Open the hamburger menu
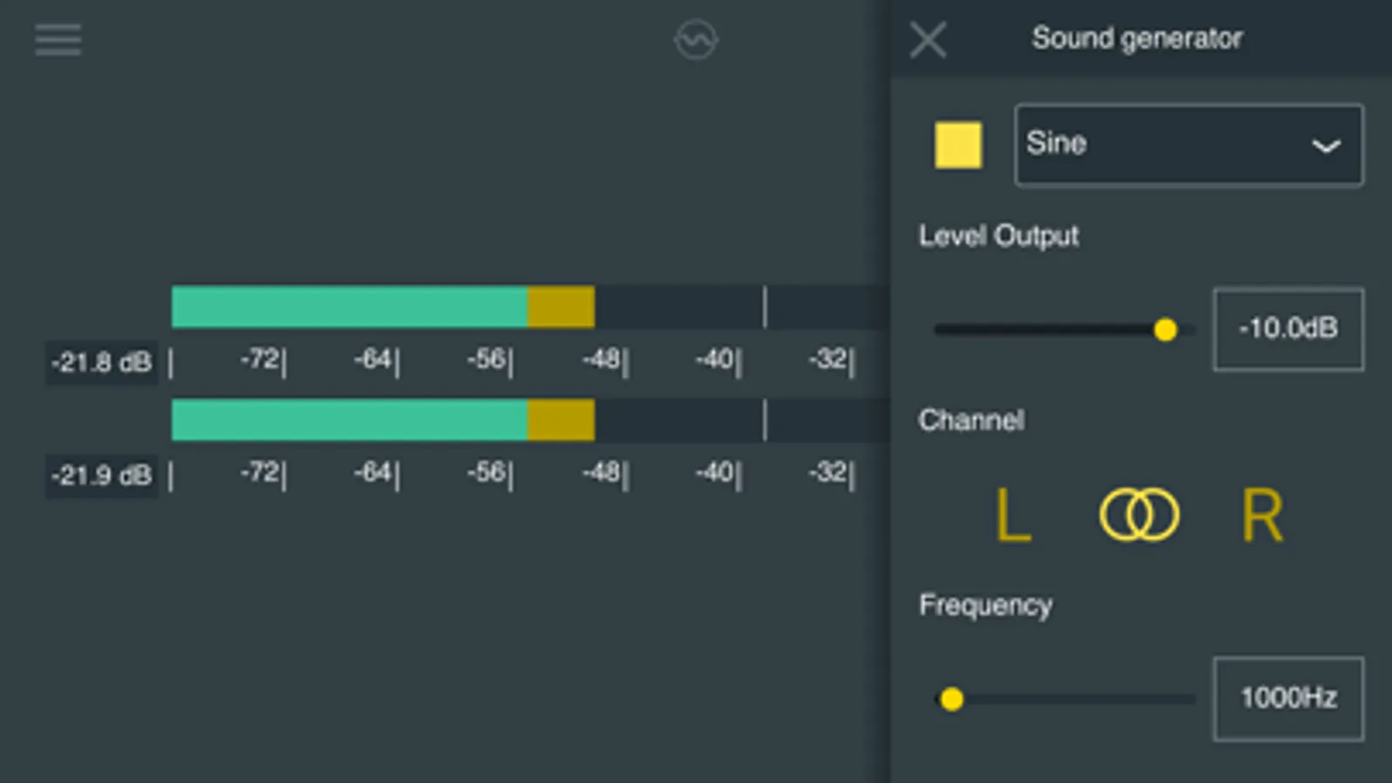Image resolution: width=1392 pixels, height=783 pixels. coord(58,40)
